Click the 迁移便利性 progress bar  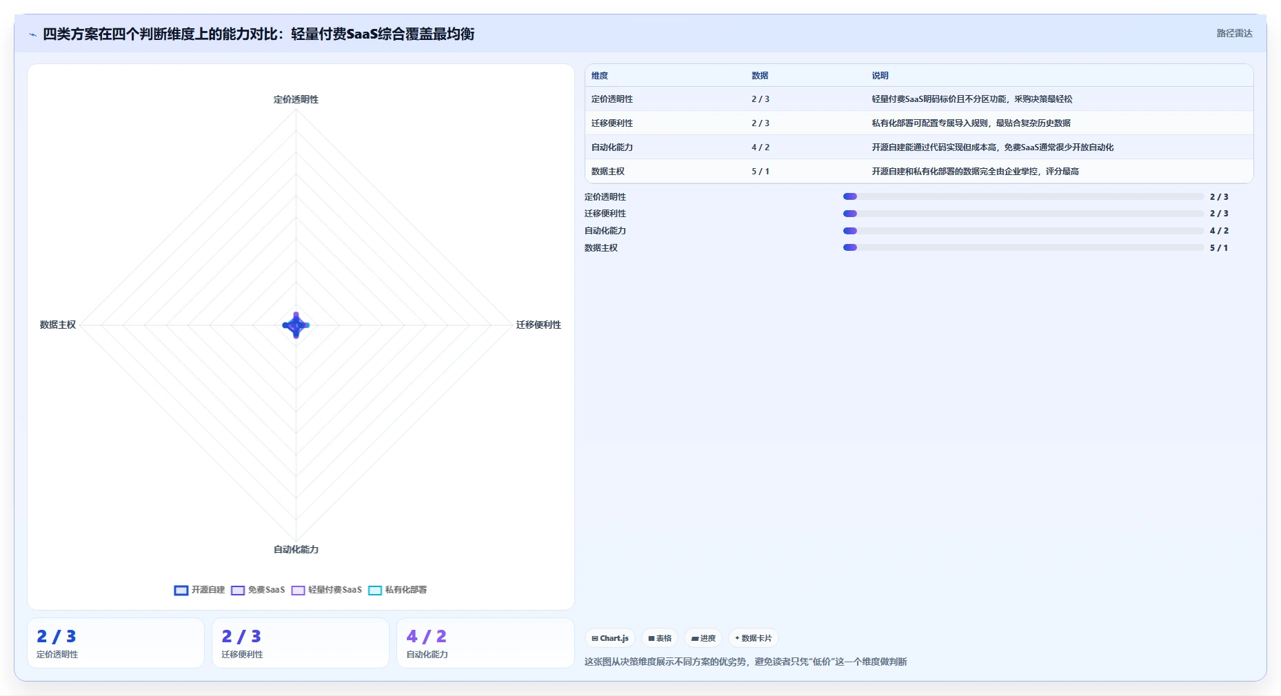(1023, 214)
